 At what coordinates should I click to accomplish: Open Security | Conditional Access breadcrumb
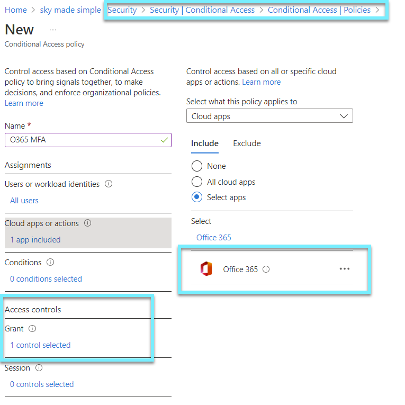(202, 10)
